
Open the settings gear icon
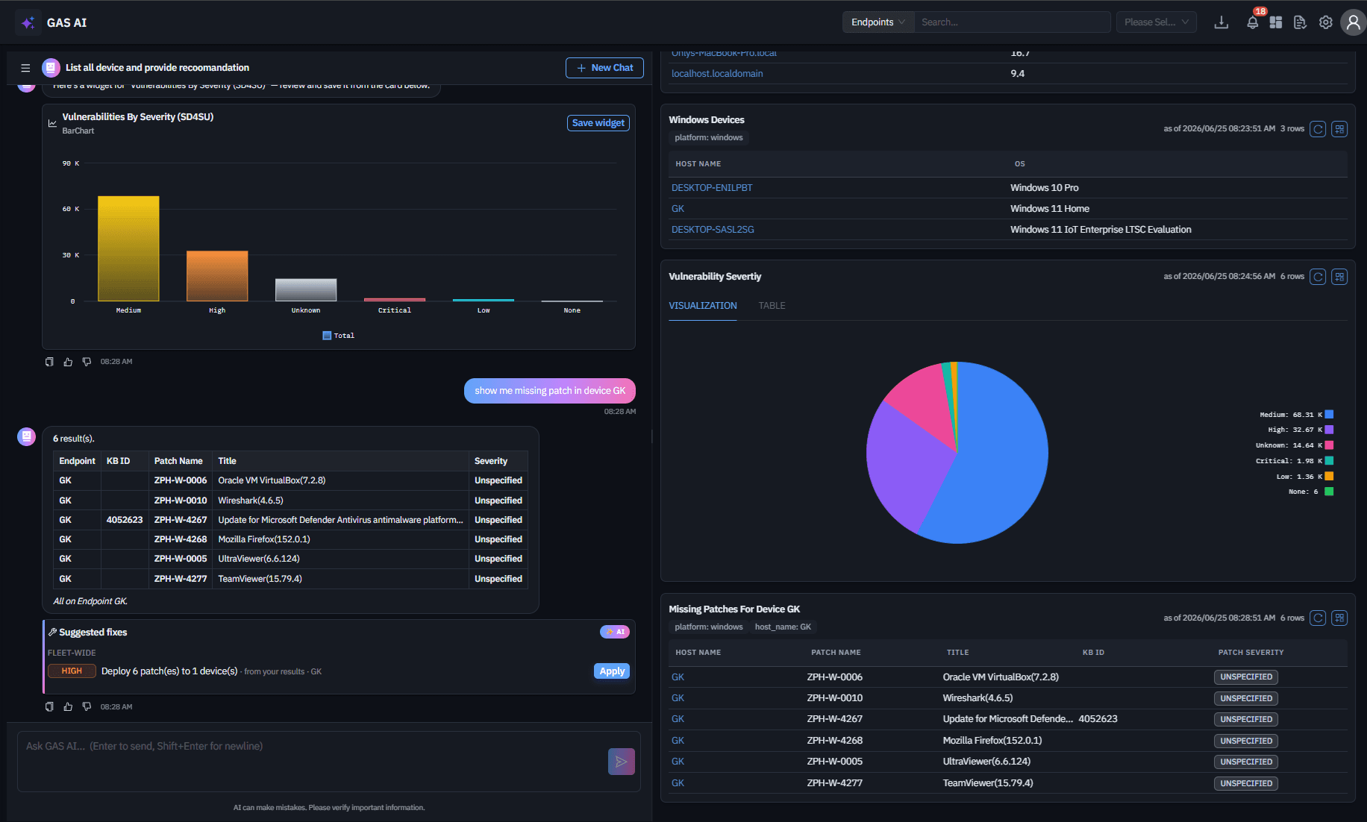coord(1326,22)
